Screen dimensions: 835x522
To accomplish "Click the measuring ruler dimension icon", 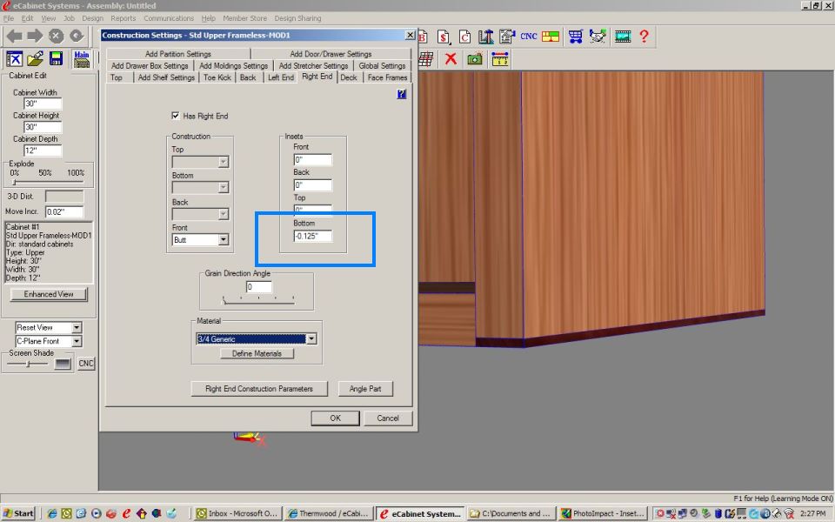I will 500,58.
